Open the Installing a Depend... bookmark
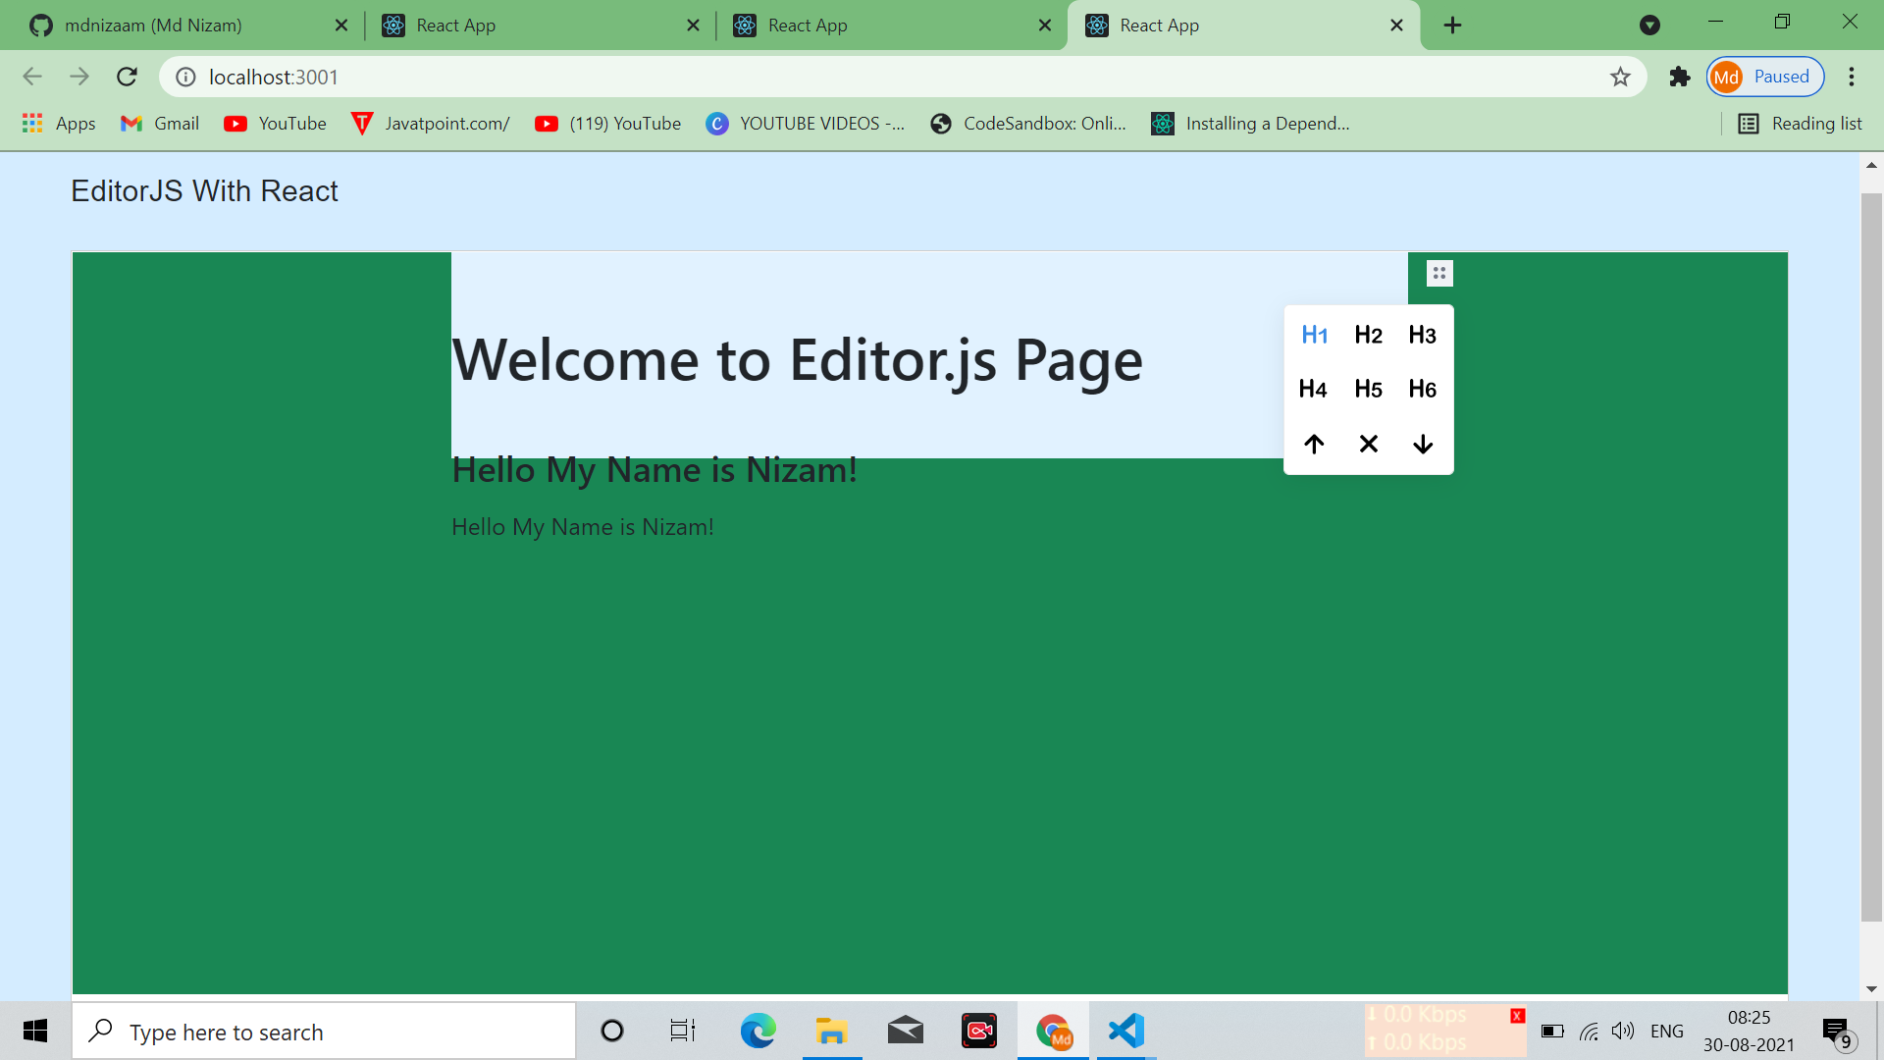 [x=1251, y=123]
